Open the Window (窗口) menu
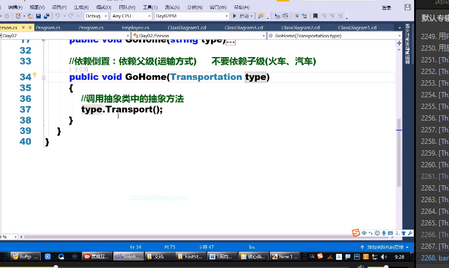The image size is (449, 268). click(218, 7)
